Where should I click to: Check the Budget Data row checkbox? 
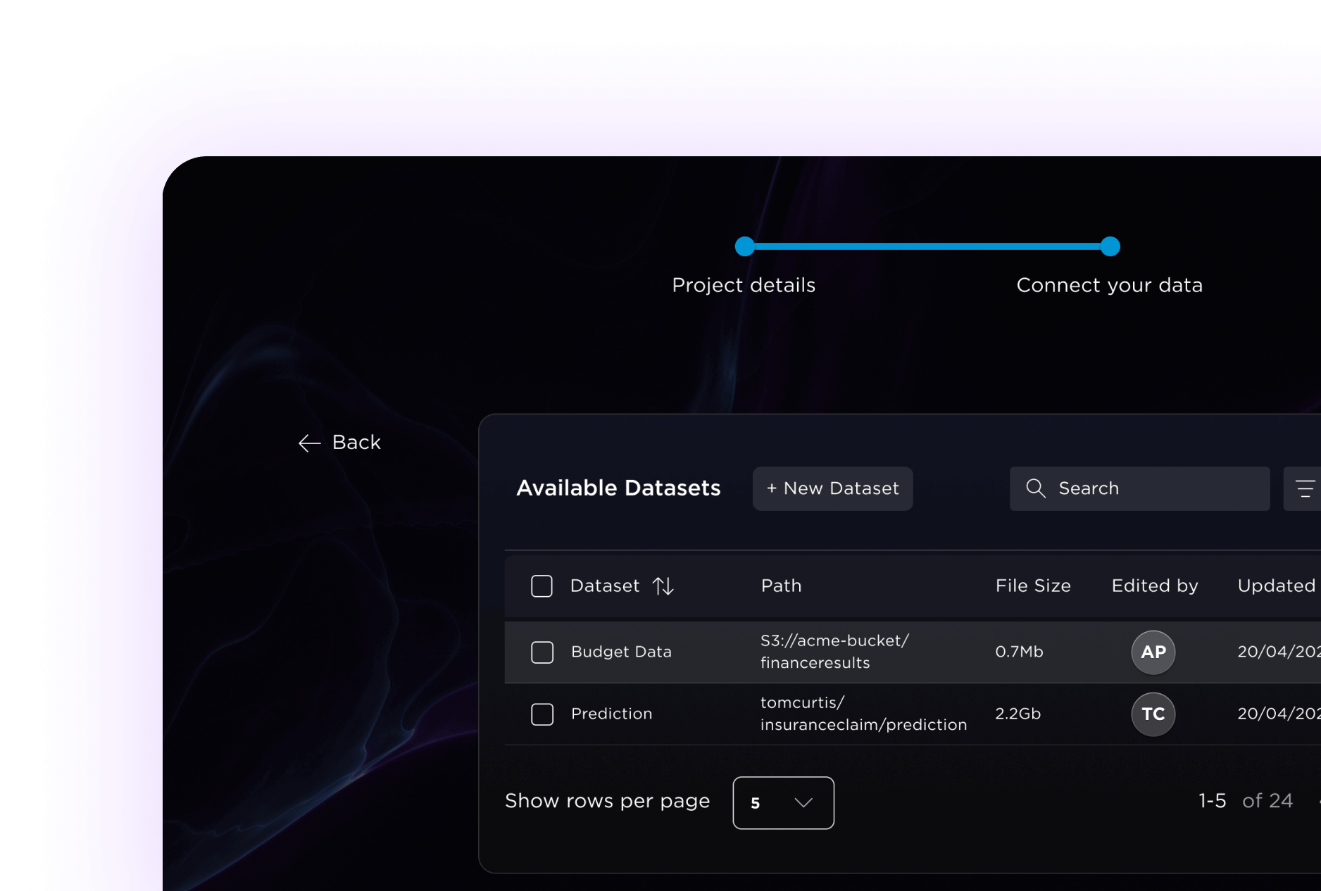click(x=541, y=652)
